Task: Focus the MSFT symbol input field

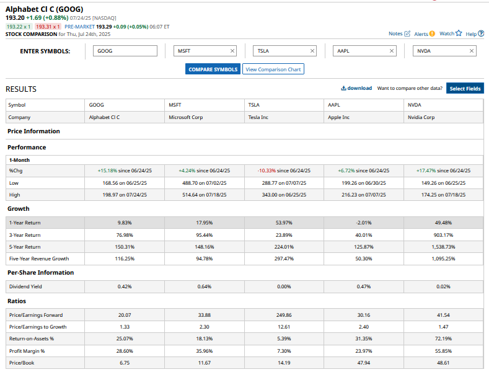Action: (x=205, y=51)
